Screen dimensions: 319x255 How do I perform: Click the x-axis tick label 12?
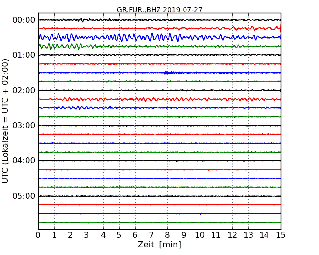[232, 235]
